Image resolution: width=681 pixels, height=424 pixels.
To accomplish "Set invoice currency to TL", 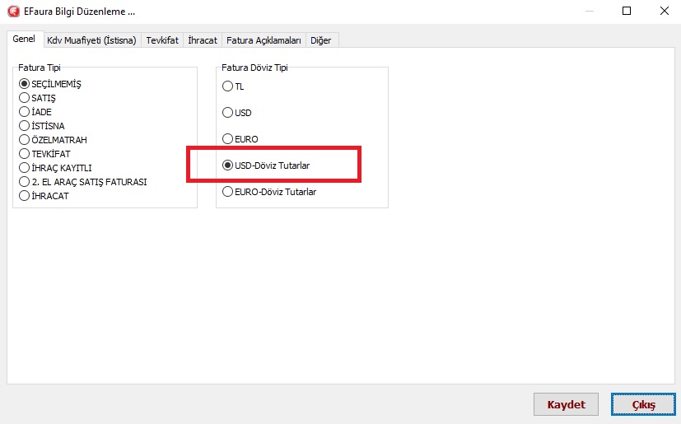I will coord(228,86).
